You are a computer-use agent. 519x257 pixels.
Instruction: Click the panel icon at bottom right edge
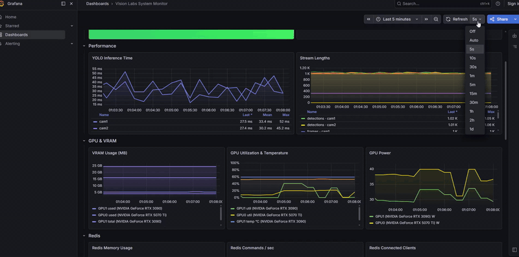[x=514, y=249]
